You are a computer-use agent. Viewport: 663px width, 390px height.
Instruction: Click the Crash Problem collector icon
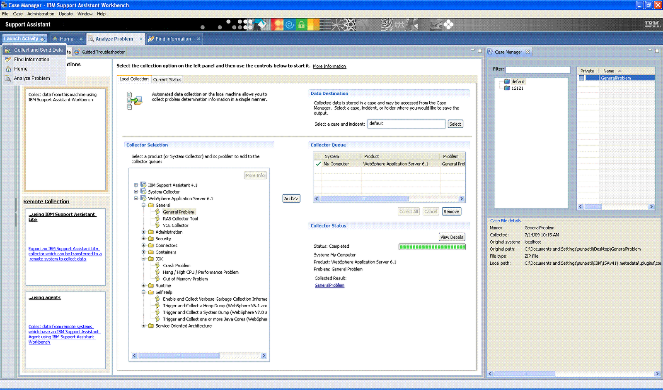157,265
